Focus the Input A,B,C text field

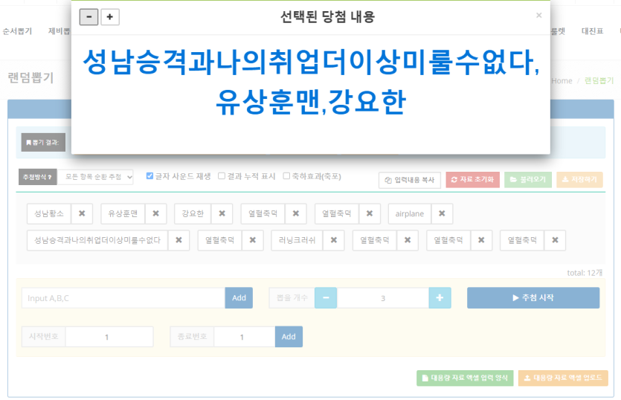click(123, 297)
